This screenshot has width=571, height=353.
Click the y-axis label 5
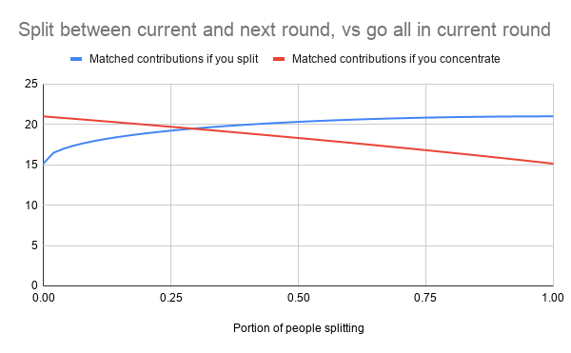(x=34, y=245)
